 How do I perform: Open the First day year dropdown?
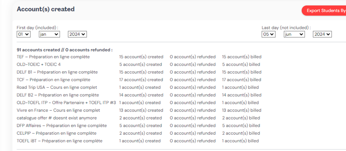pyautogui.click(x=77, y=34)
